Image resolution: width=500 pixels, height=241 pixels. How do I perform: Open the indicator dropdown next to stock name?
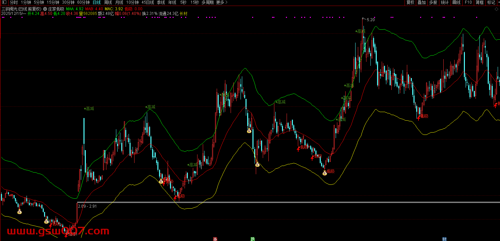(45, 9)
